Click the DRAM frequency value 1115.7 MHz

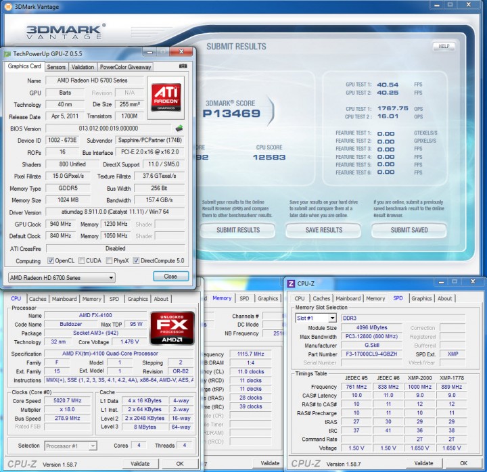(x=251, y=354)
